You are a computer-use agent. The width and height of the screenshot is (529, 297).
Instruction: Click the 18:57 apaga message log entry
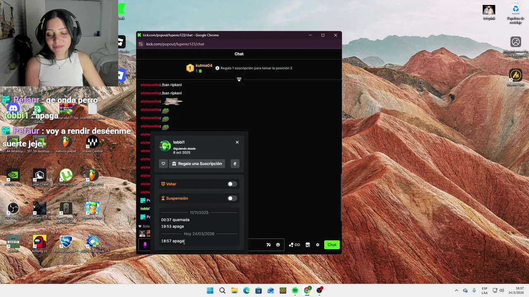(173, 241)
